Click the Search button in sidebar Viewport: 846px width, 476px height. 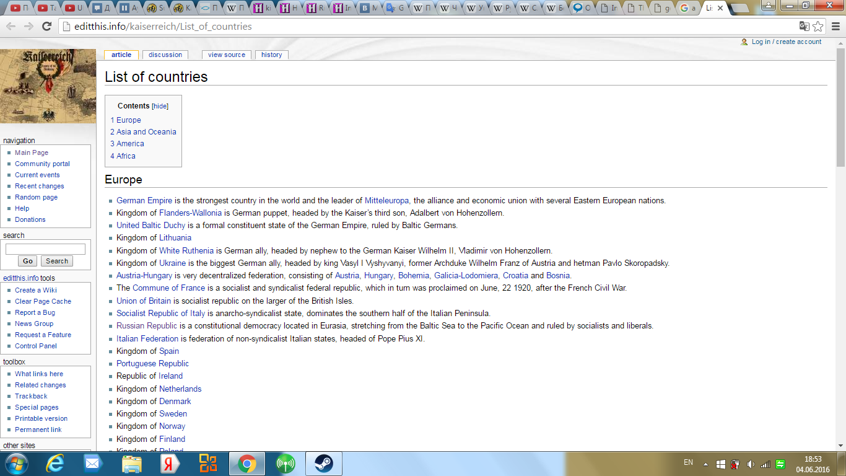[57, 261]
